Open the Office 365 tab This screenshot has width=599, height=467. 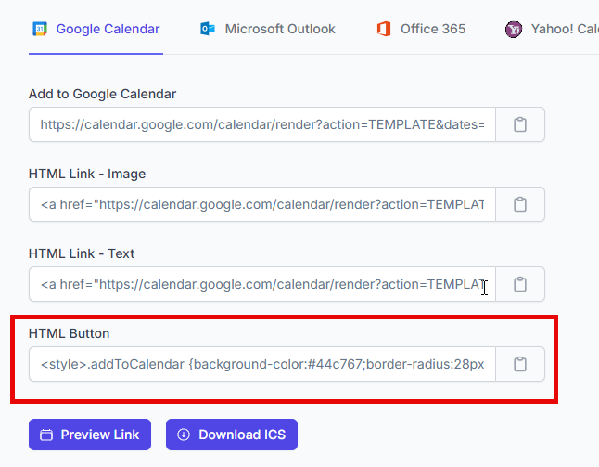[x=432, y=29]
